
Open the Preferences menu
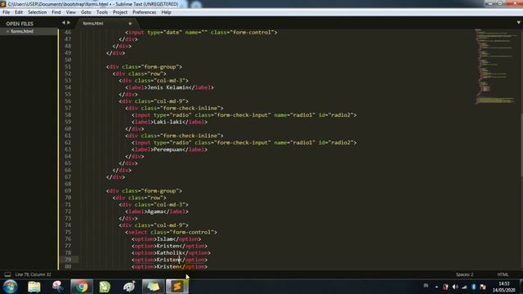144,12
